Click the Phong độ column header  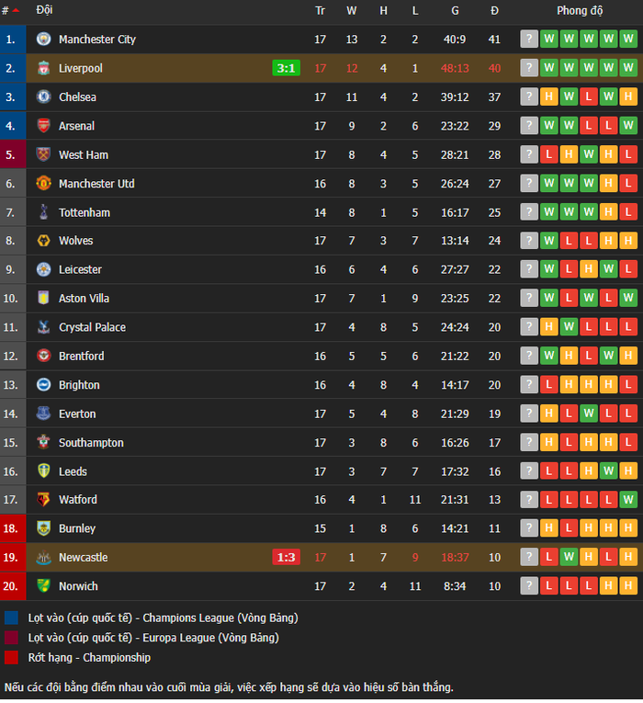pyautogui.click(x=580, y=10)
